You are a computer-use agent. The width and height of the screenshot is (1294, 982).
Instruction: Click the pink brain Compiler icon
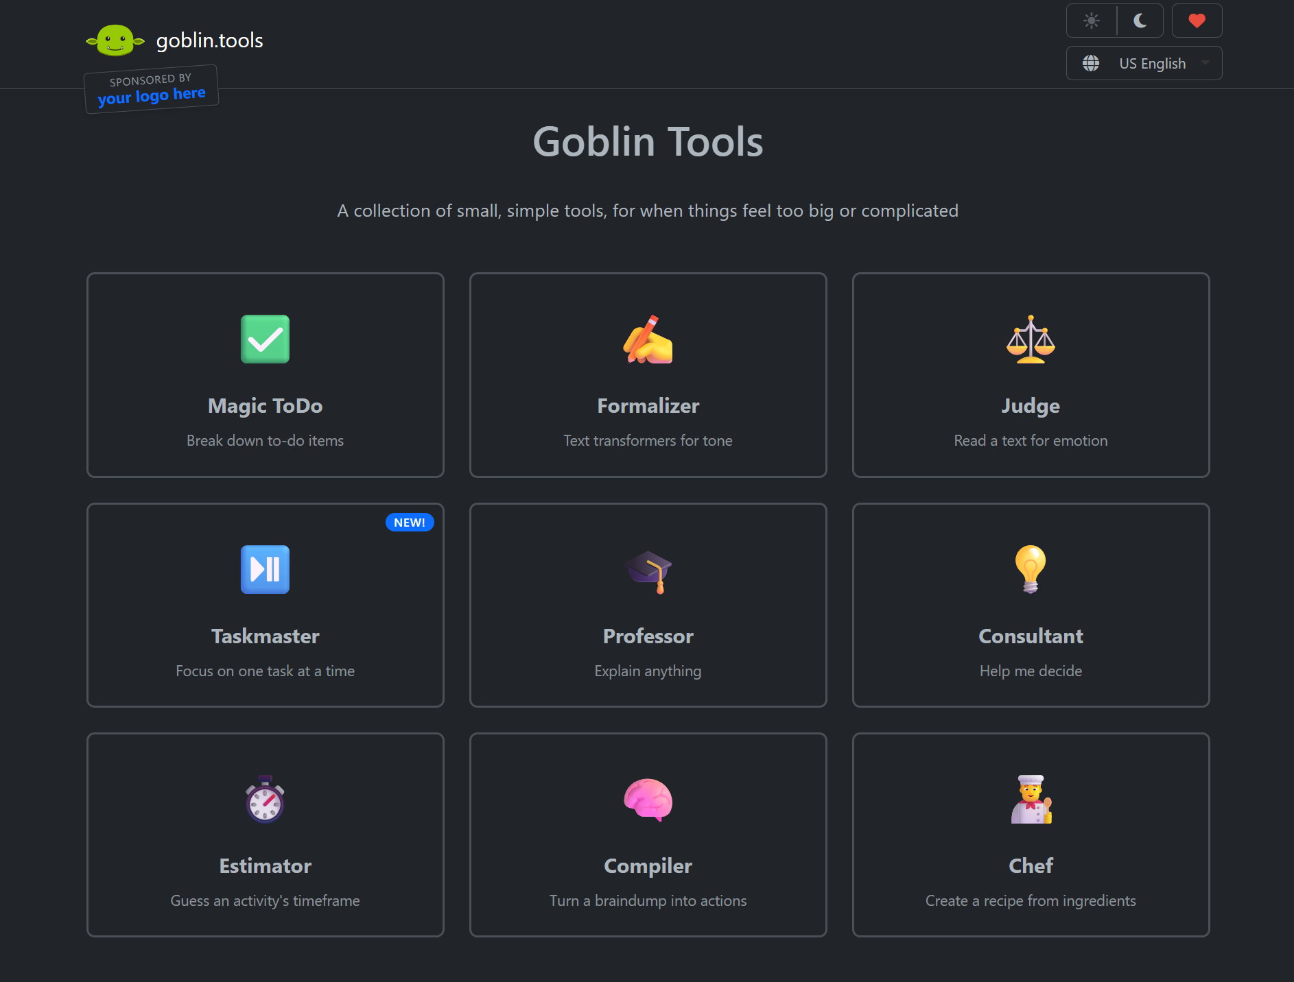[x=648, y=800]
